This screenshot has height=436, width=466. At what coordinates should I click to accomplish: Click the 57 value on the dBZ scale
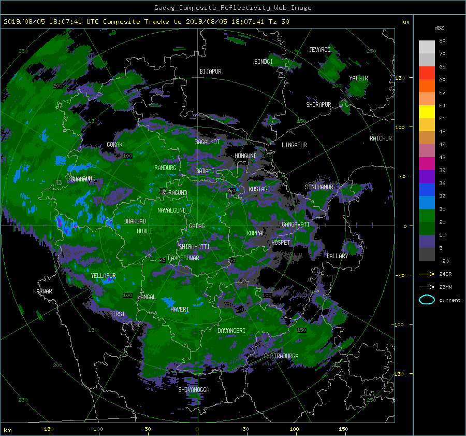coord(442,93)
